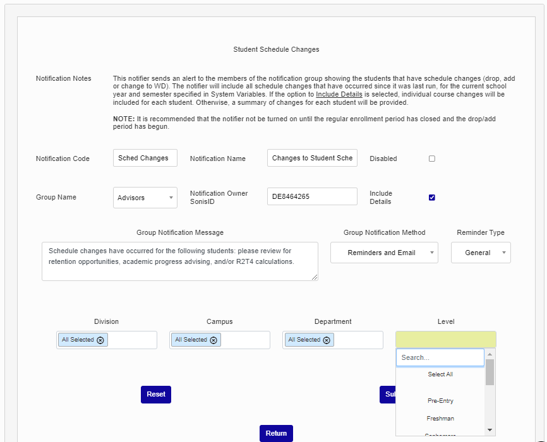Toggle the Disabled checkbox

pos(432,158)
